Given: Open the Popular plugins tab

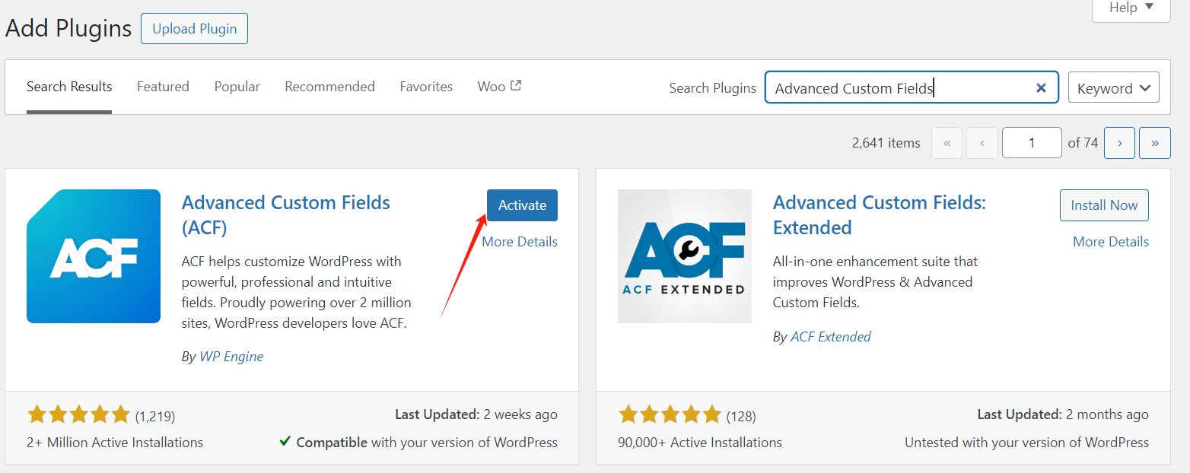Looking at the screenshot, I should (x=237, y=87).
